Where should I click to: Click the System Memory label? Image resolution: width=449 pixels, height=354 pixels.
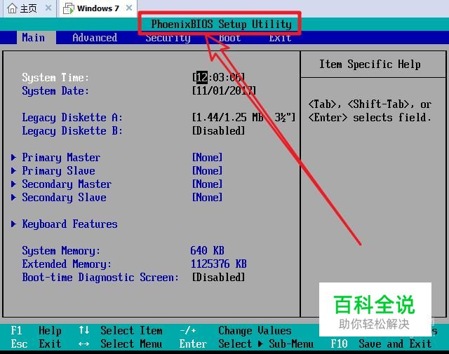pyautogui.click(x=61, y=251)
